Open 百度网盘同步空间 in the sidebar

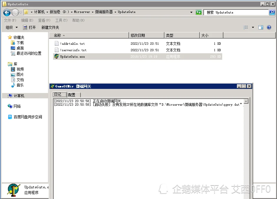[x=27, y=117]
